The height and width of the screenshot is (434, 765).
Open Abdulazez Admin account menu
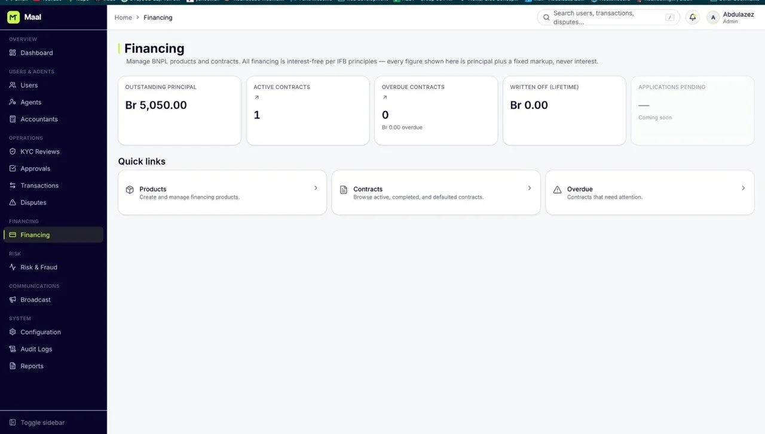731,17
